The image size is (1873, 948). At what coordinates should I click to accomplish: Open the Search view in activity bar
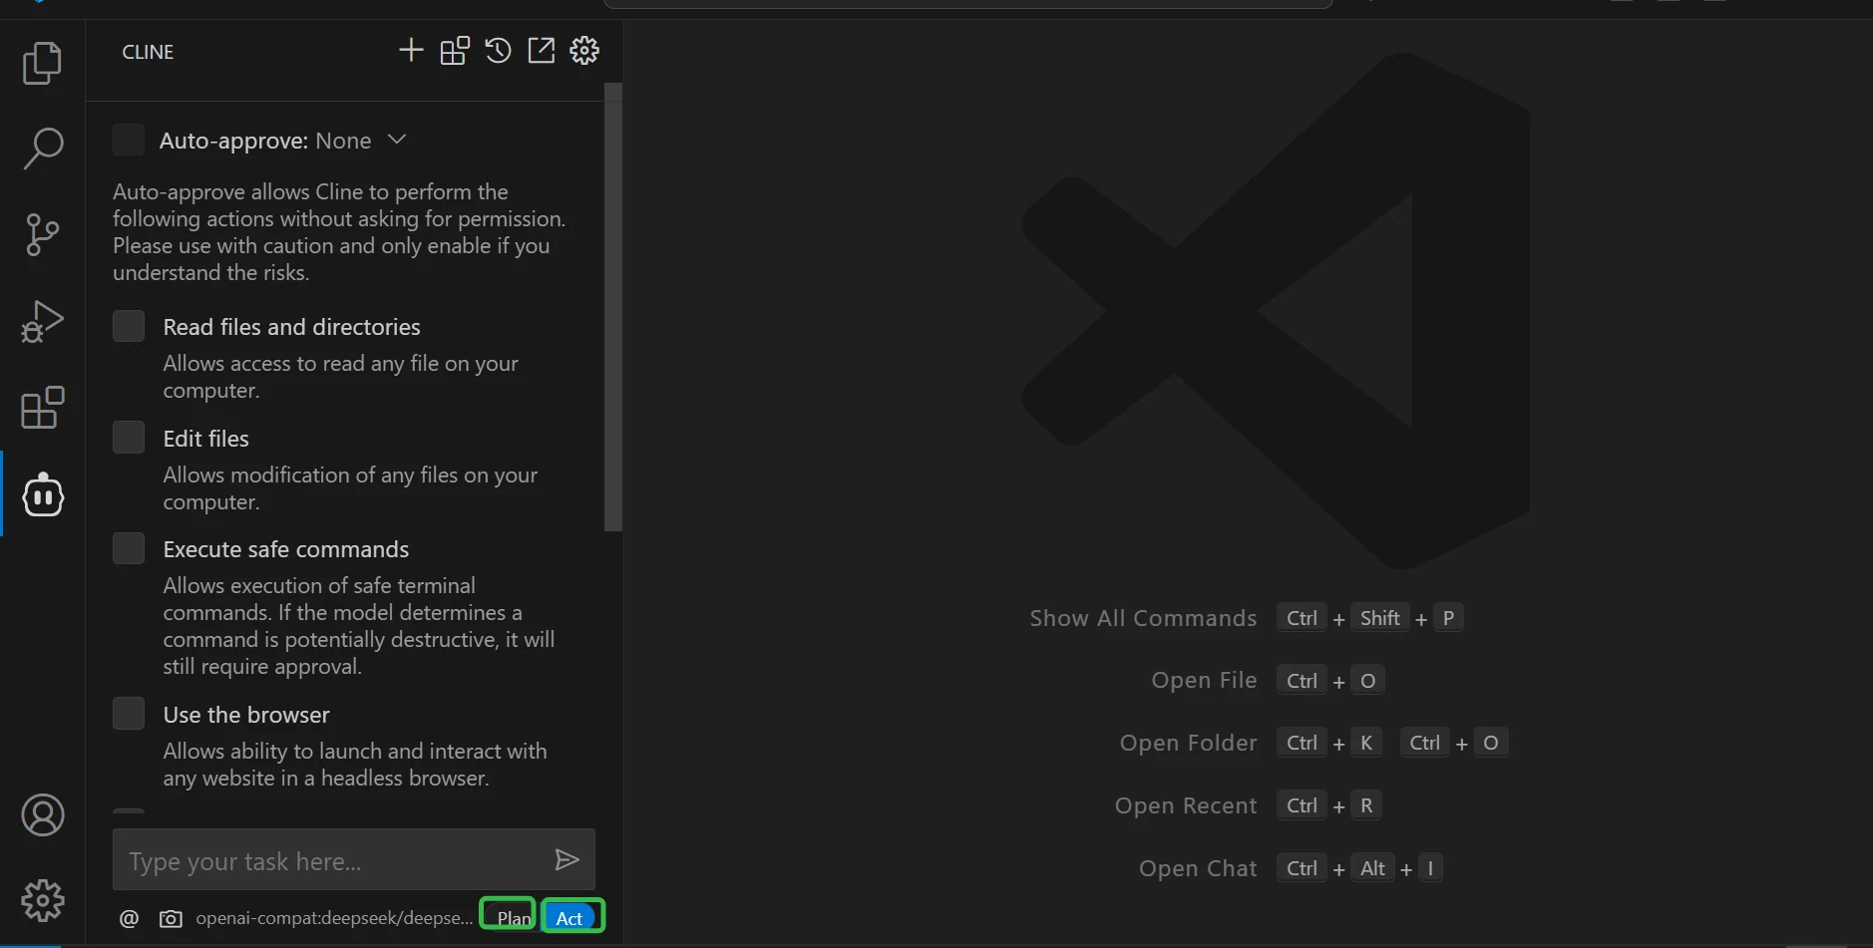42,149
